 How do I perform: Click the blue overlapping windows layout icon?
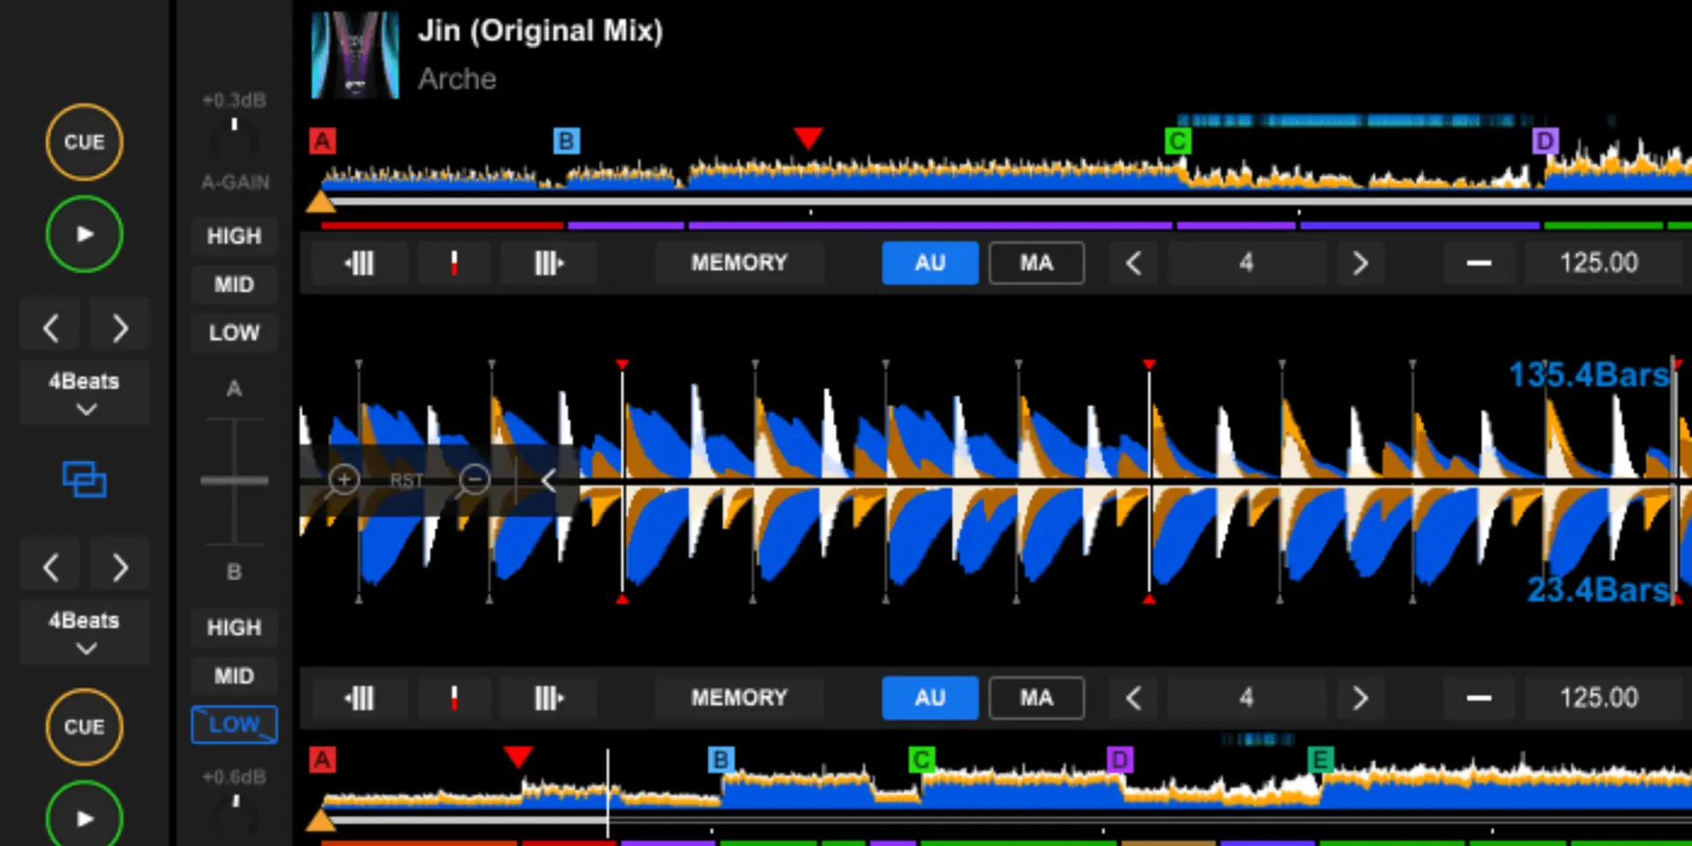pyautogui.click(x=85, y=479)
